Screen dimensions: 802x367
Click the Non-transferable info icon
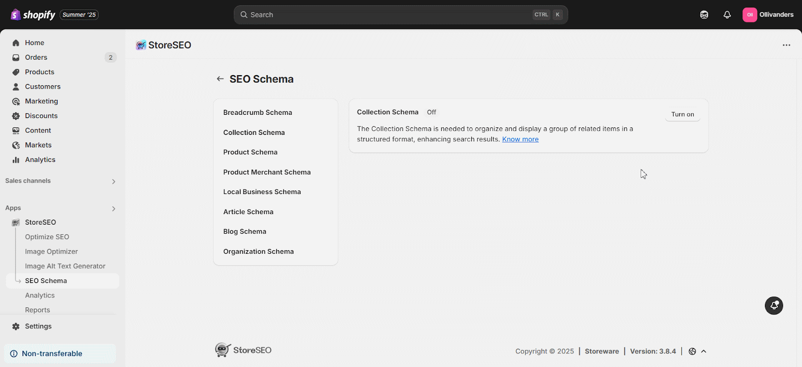click(x=14, y=353)
